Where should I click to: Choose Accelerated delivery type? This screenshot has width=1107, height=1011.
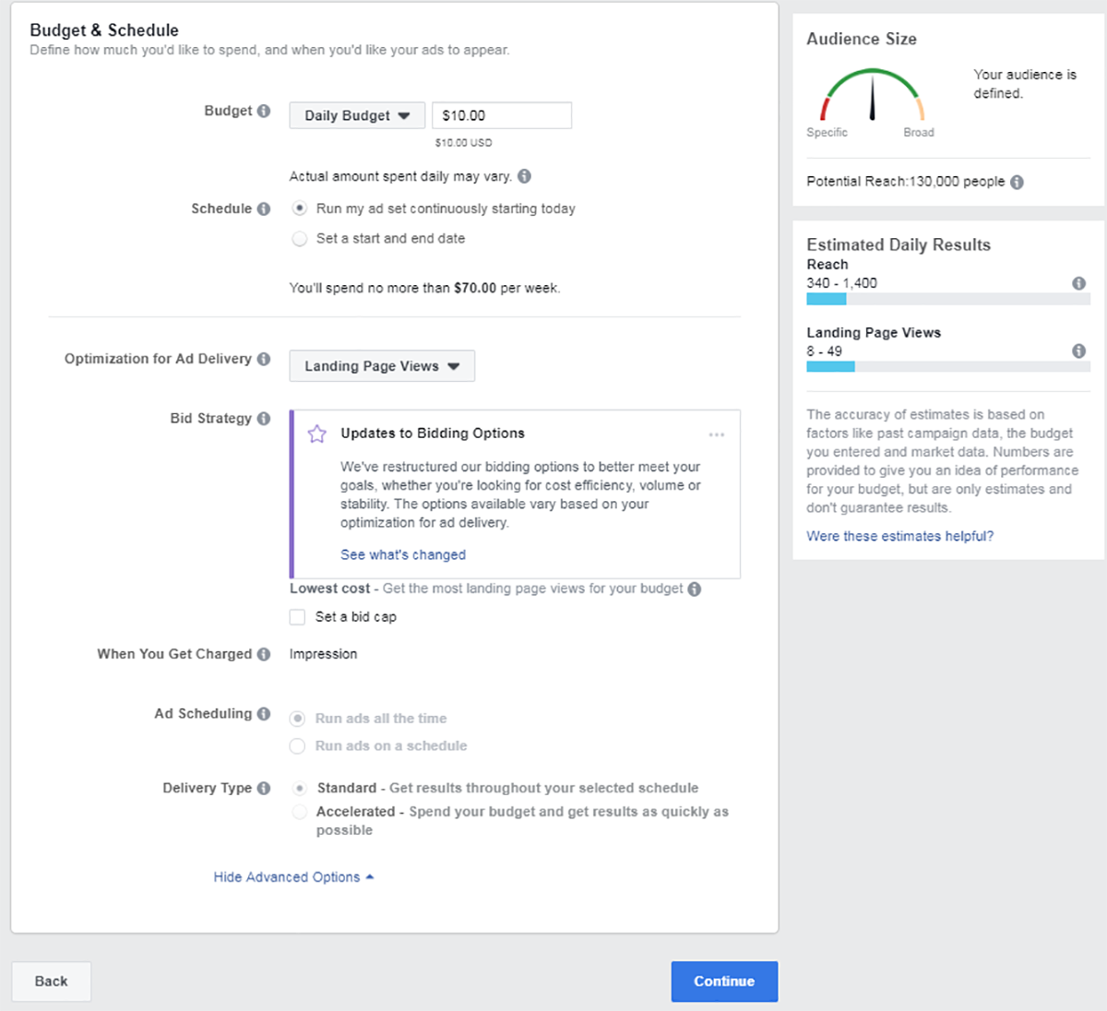click(299, 813)
